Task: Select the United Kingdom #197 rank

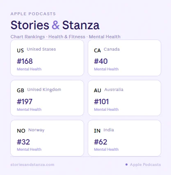Action: point(25,102)
